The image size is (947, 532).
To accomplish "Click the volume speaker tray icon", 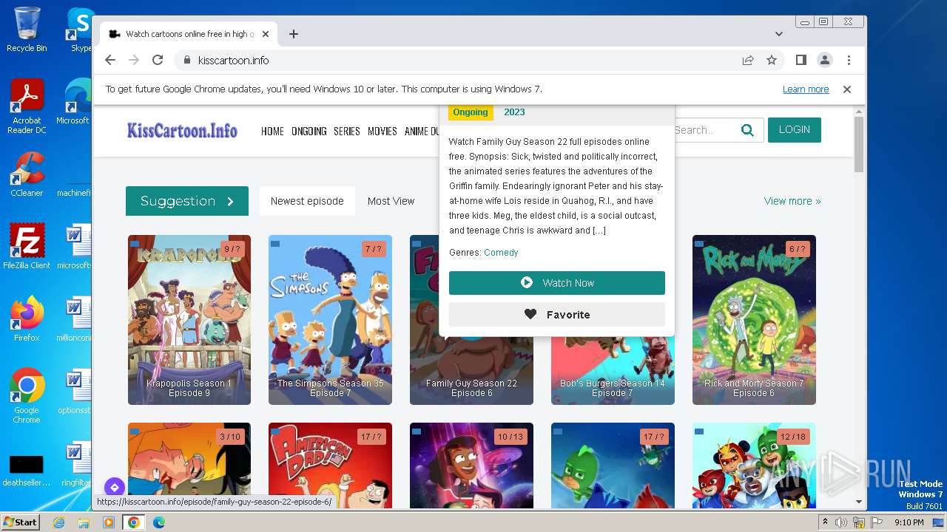I will [x=841, y=522].
